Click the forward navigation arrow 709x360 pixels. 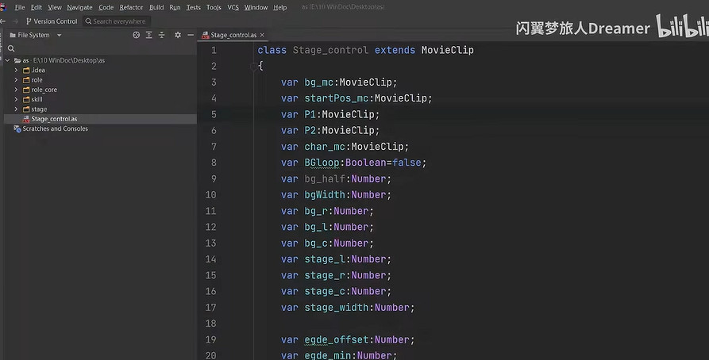click(x=15, y=21)
